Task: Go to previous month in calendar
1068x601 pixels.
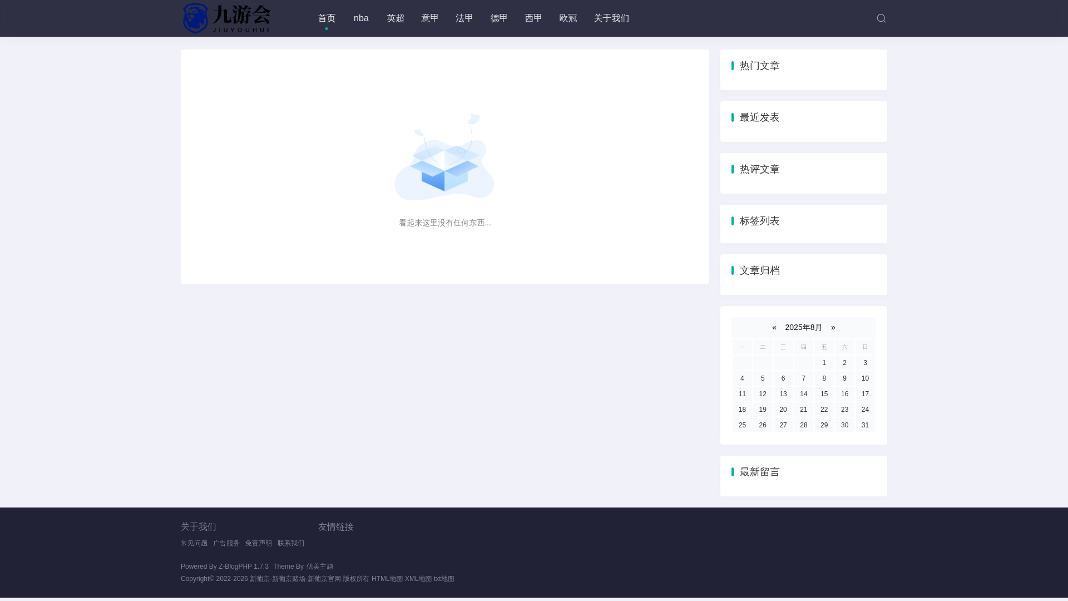Action: [x=774, y=327]
